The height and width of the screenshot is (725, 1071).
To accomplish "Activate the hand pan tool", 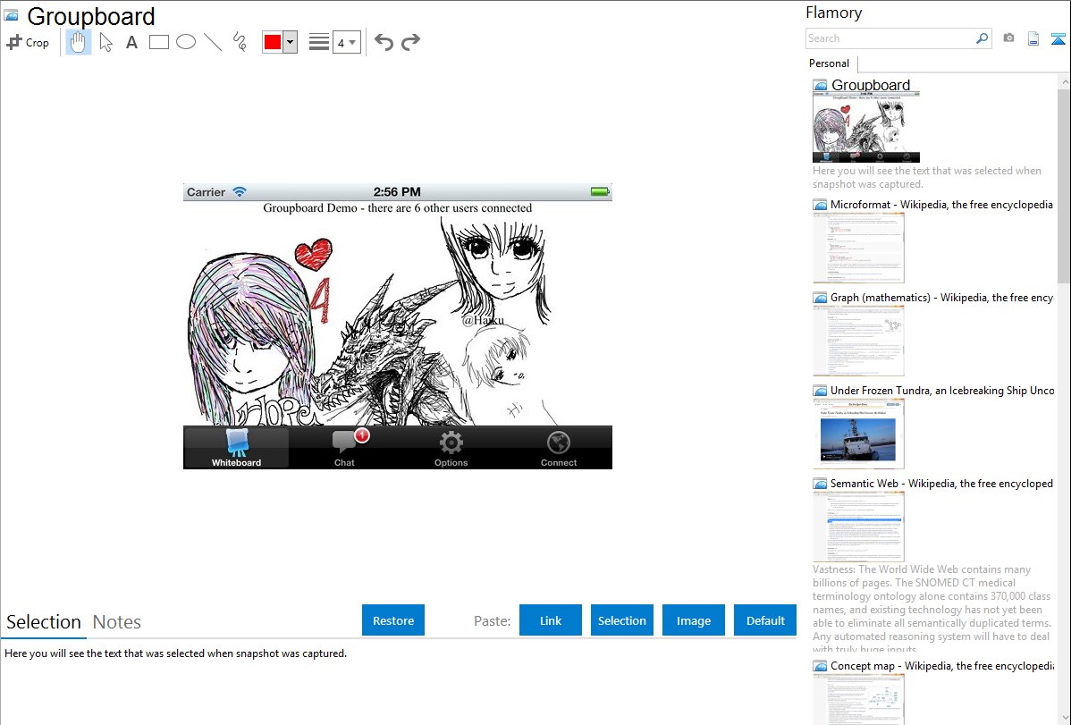I will tap(79, 42).
